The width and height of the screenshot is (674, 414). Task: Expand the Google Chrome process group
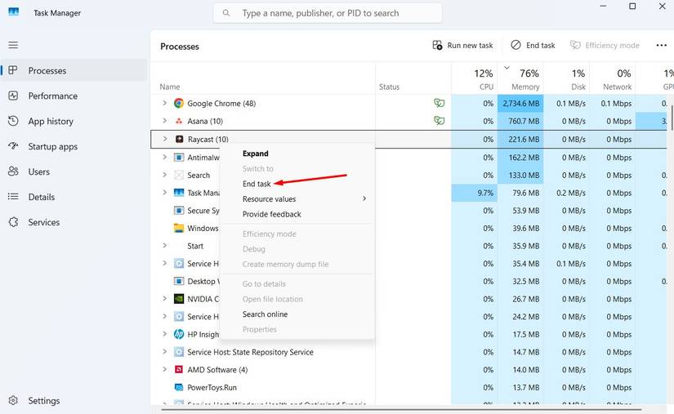pos(164,104)
